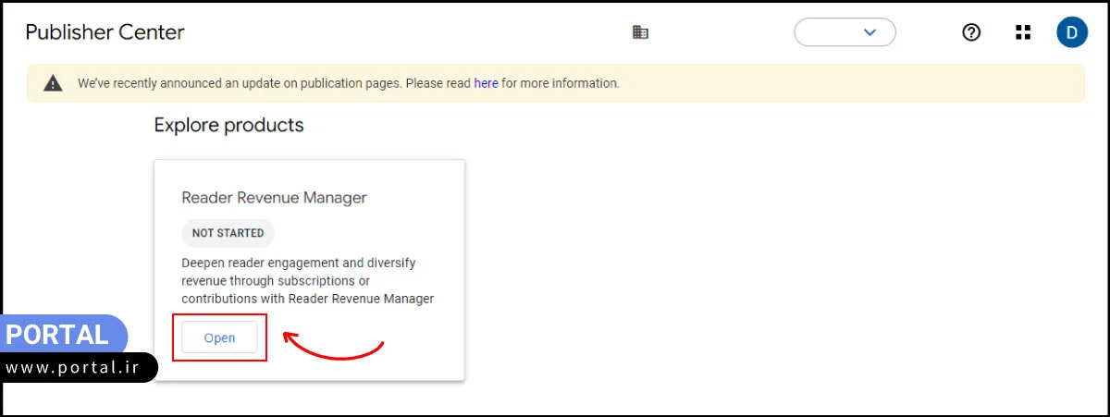The height and width of the screenshot is (417, 1110).
Task: Click the Reader Revenue Manager card title
Action: [274, 198]
